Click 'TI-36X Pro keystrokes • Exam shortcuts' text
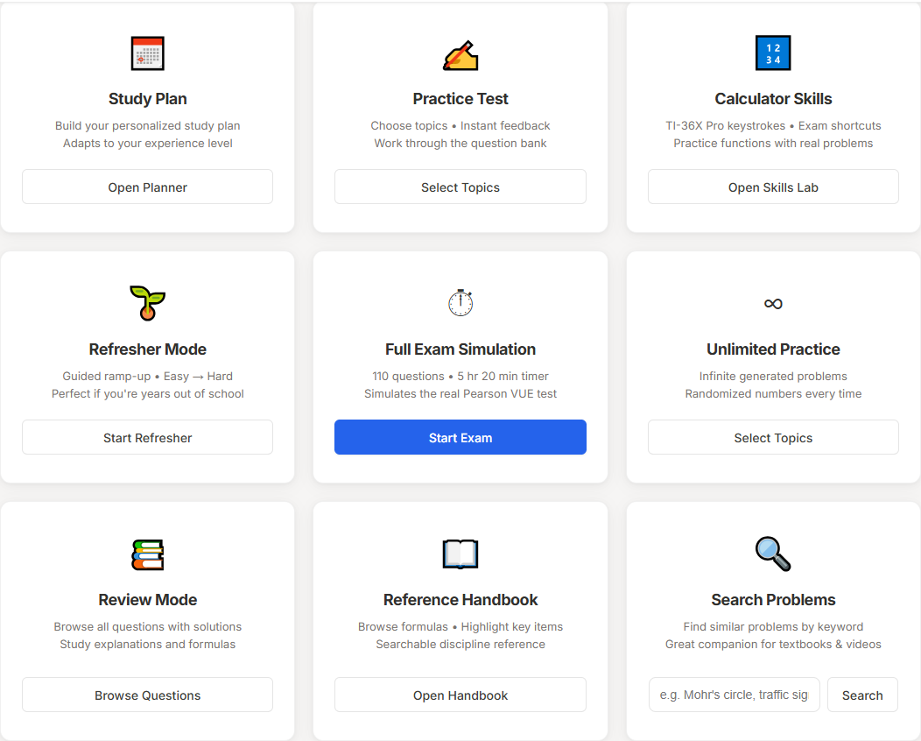This screenshot has height=741, width=921. tap(773, 126)
